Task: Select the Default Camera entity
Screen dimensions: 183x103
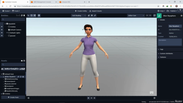Action: [16, 30]
